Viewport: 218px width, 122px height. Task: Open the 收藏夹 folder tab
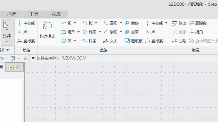(x=15, y=67)
